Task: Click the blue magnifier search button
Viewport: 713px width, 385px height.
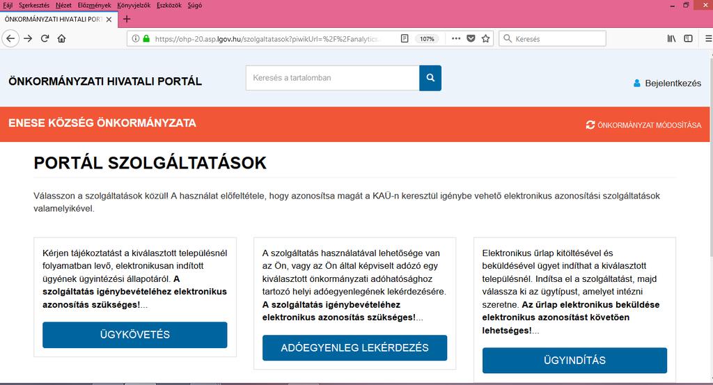Action: click(430, 78)
